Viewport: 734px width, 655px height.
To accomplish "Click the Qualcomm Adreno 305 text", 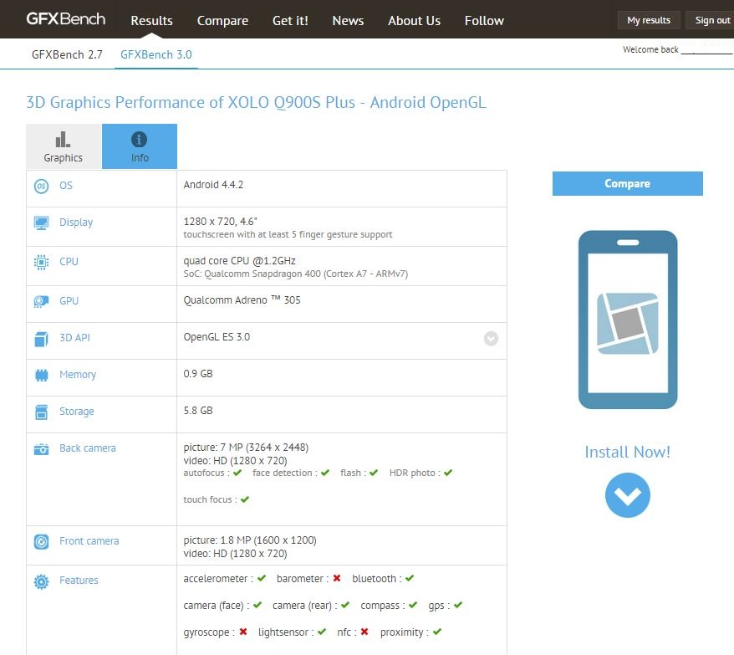I will point(242,300).
